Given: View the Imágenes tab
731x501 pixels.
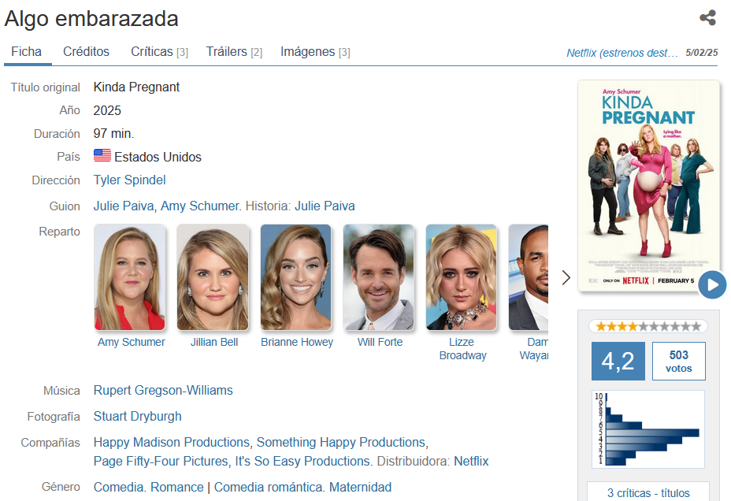Looking at the screenshot, I should (x=315, y=51).
